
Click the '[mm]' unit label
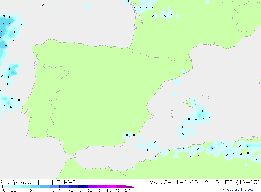pos(45,182)
